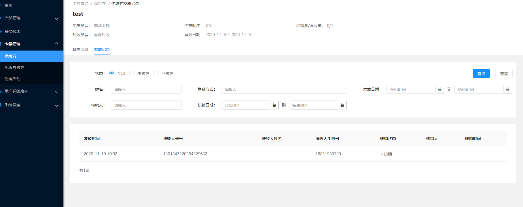Click the 满减金额 coupon type value
The image size is (523, 207).
(102, 26)
